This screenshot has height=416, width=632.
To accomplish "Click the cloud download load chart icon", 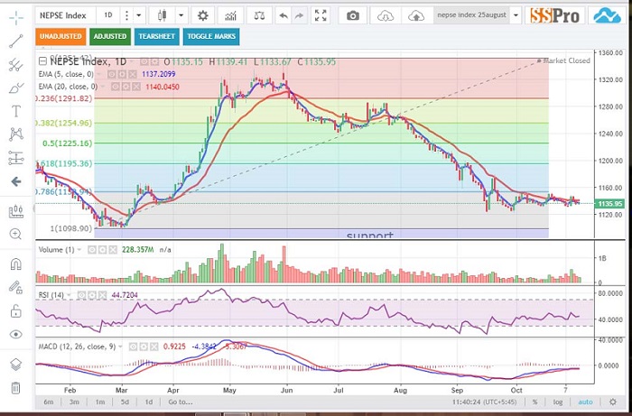I will (386, 15).
